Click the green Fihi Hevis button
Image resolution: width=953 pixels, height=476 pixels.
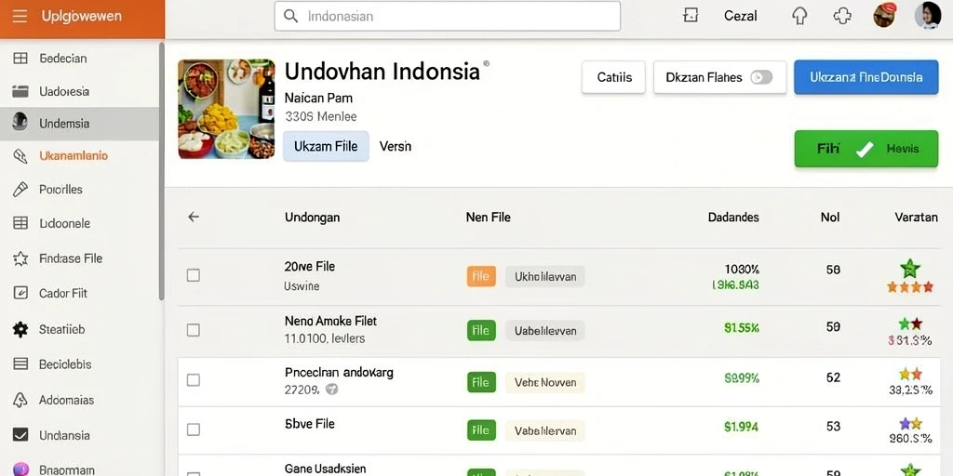866,149
